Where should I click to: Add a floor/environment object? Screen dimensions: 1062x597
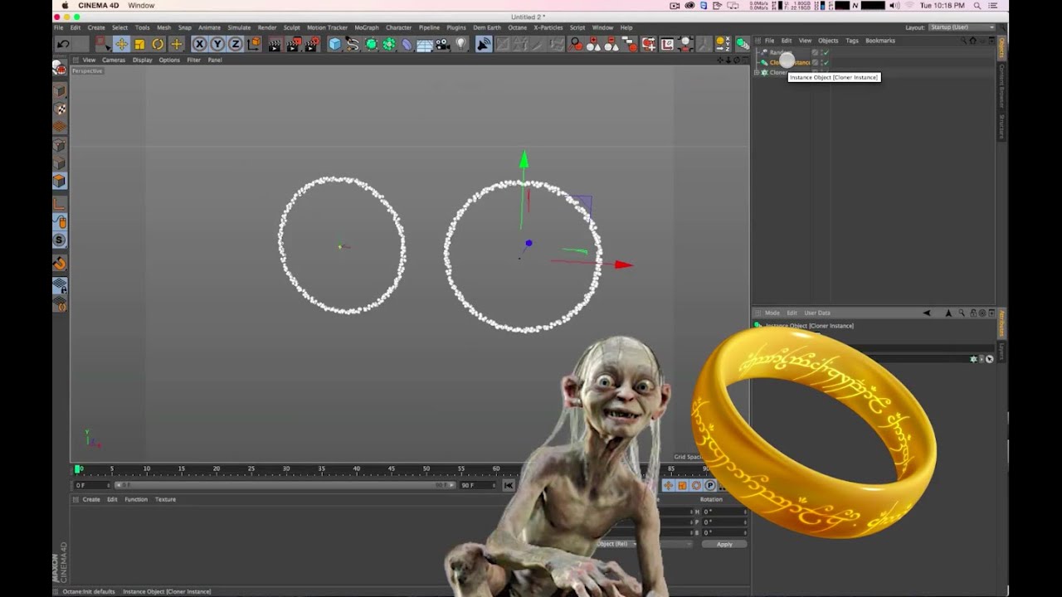tap(425, 44)
